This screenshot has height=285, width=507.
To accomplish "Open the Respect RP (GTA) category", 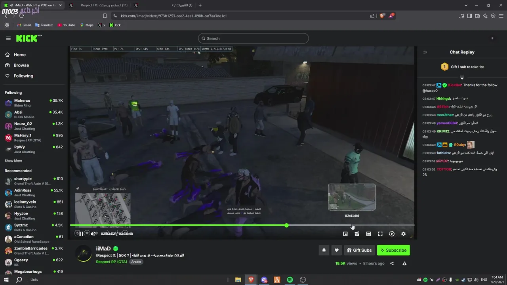I will point(111,262).
